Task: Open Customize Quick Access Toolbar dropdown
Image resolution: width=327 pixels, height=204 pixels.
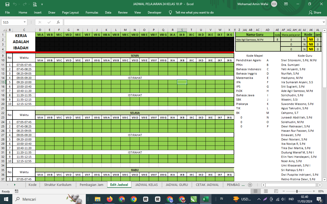Action: coord(42,4)
